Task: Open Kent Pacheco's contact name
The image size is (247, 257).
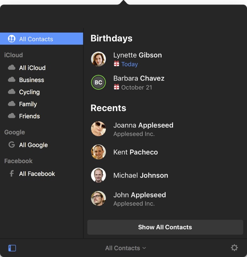Action: coord(135,152)
